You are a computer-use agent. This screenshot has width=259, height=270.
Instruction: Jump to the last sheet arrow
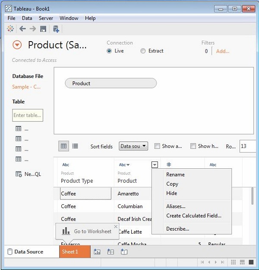point(223,262)
